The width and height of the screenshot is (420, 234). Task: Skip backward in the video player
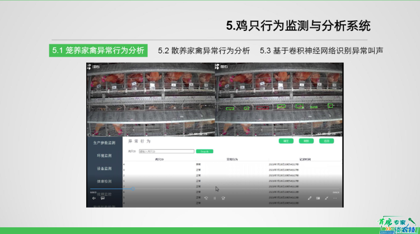[206, 198]
